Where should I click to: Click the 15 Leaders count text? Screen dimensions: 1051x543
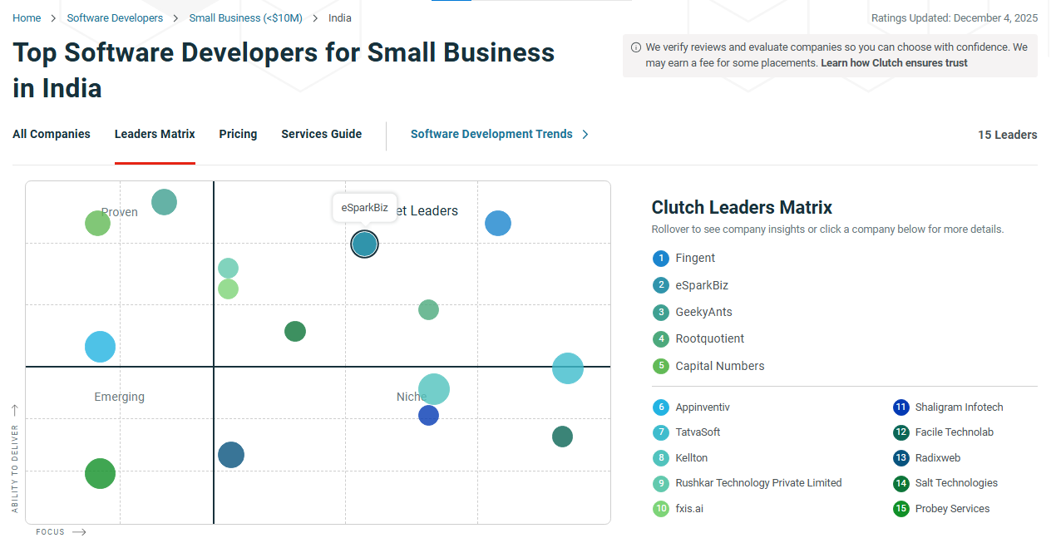tap(1007, 135)
